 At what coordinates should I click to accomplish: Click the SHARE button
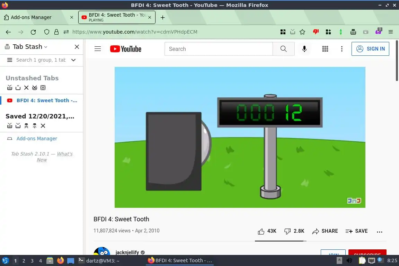(x=325, y=231)
